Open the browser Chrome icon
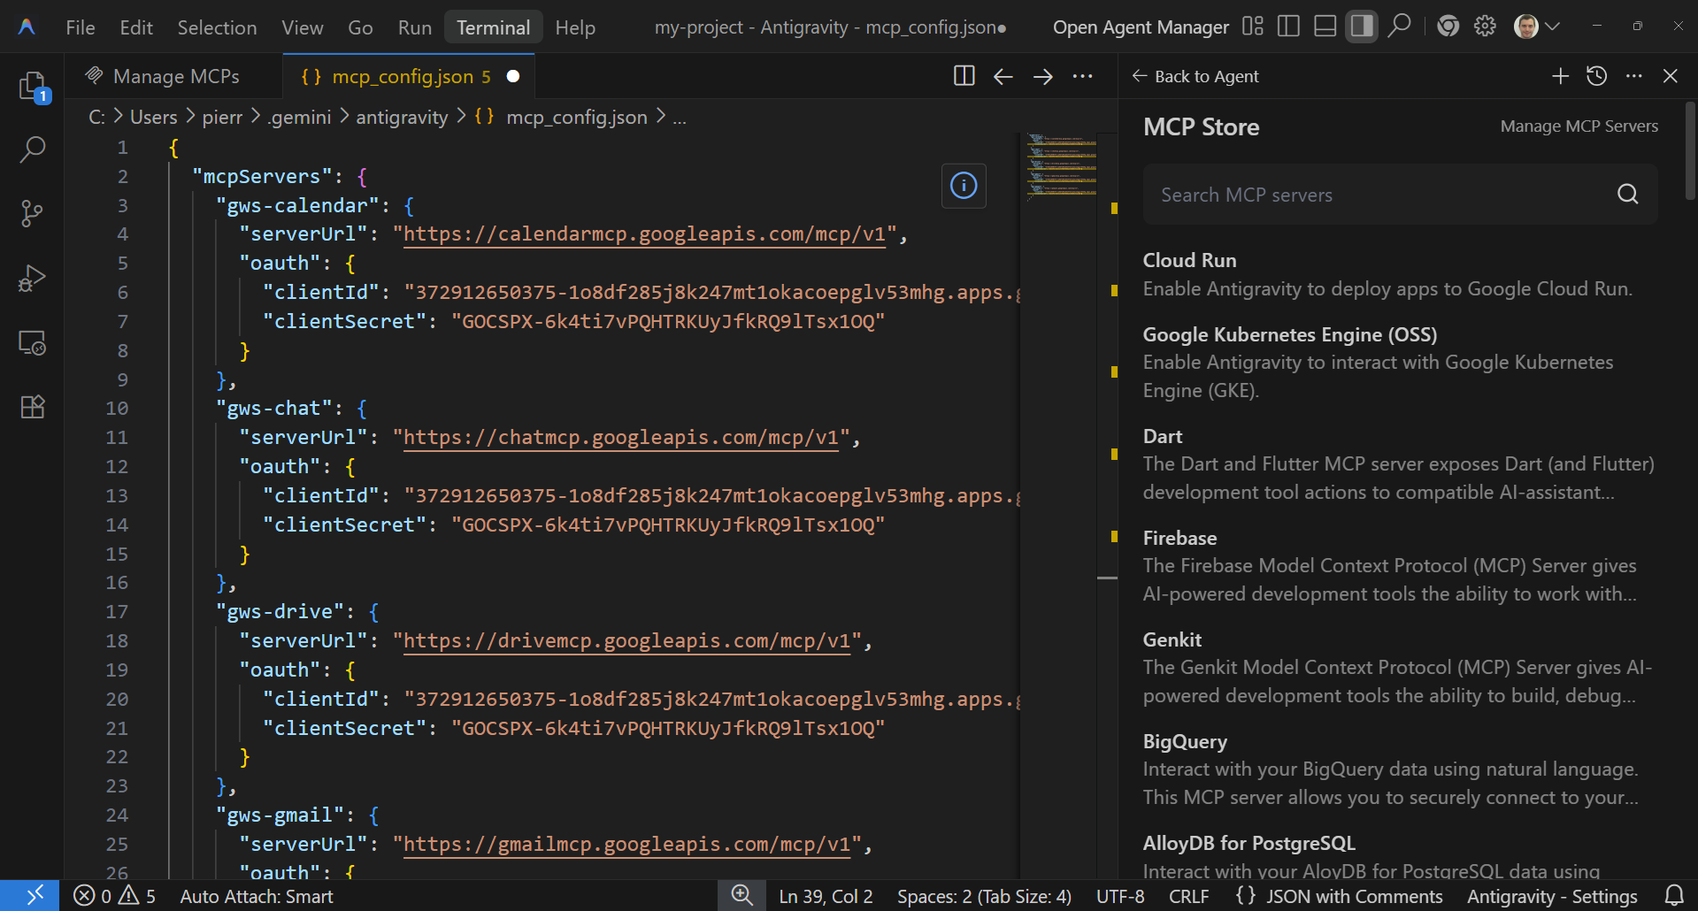Screen dimensions: 1698x911 pyautogui.click(x=1448, y=27)
